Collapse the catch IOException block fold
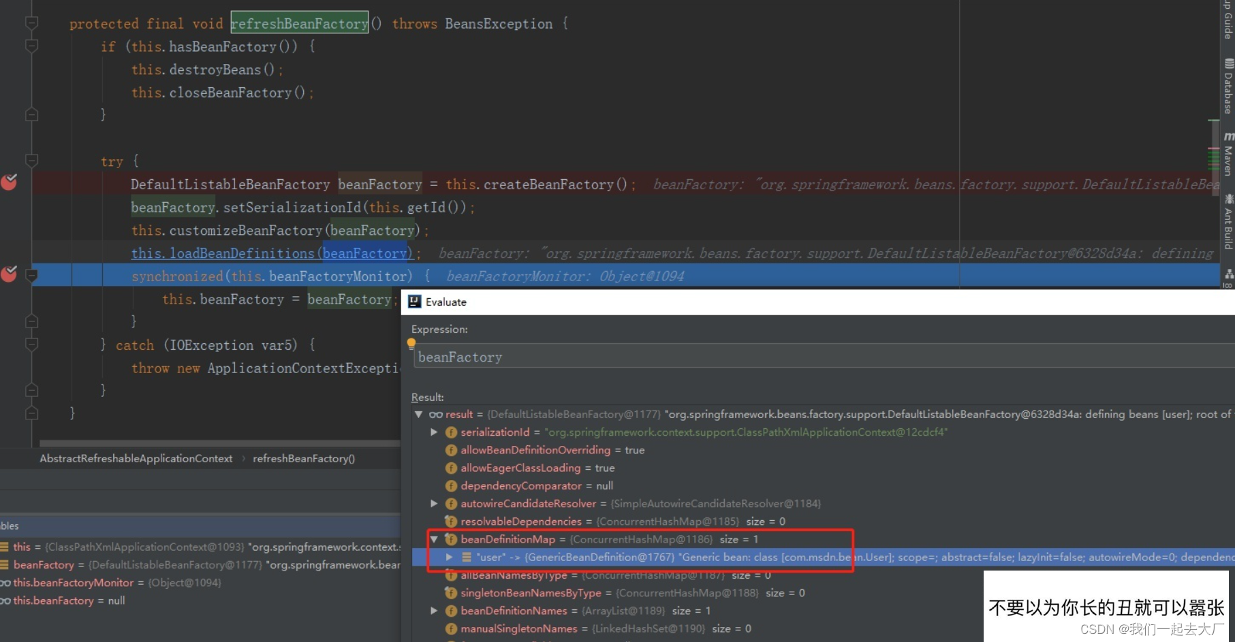This screenshot has width=1235, height=642. (31, 344)
